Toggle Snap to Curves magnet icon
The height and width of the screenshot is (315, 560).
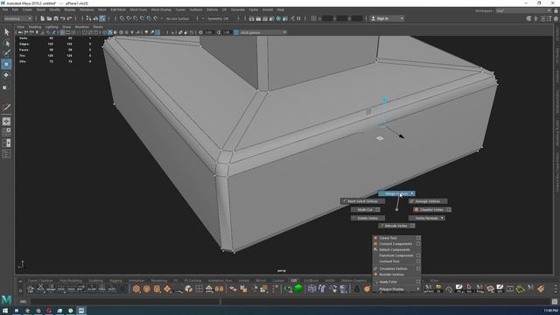[x=129, y=18]
